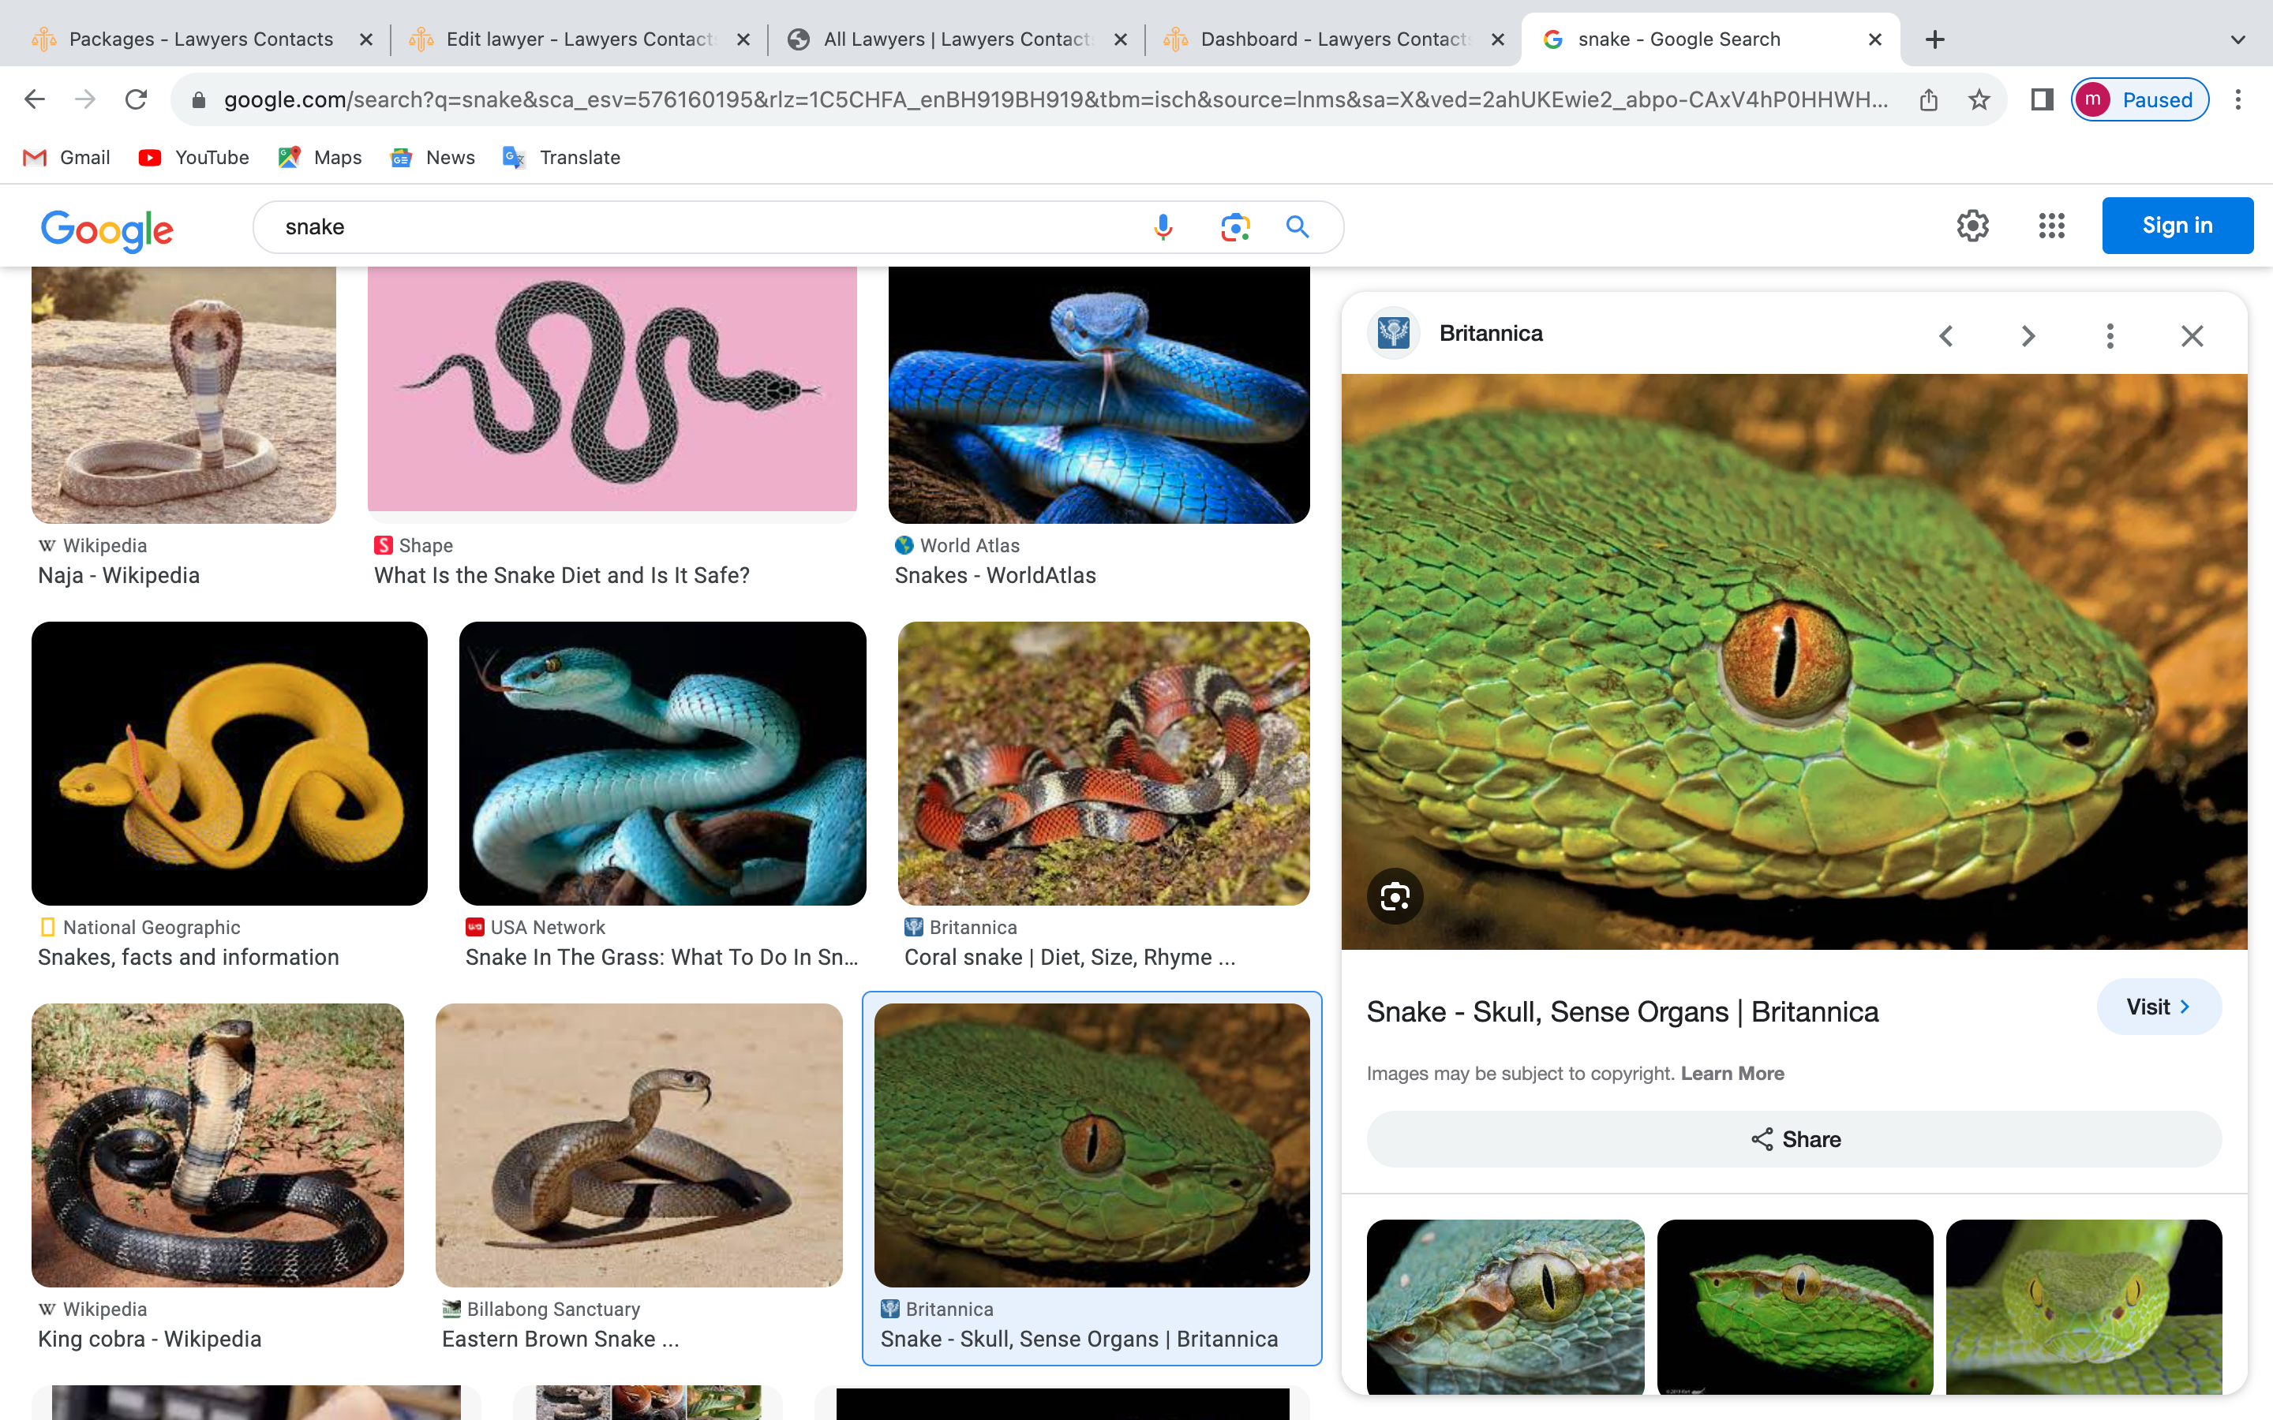Screen dimensions: 2273x1420
Task: Open Google quick settings gear
Action: pyautogui.click(x=1972, y=226)
